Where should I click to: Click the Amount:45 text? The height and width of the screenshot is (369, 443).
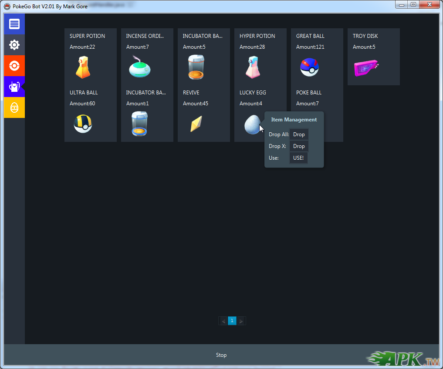point(196,104)
